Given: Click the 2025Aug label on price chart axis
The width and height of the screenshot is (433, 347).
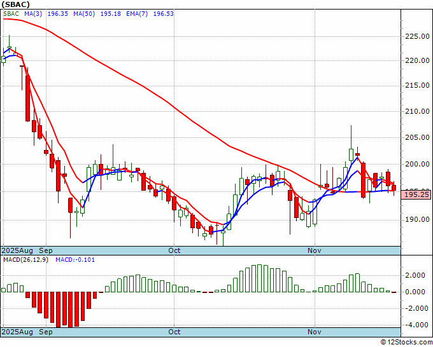Looking at the screenshot, I should (x=17, y=250).
